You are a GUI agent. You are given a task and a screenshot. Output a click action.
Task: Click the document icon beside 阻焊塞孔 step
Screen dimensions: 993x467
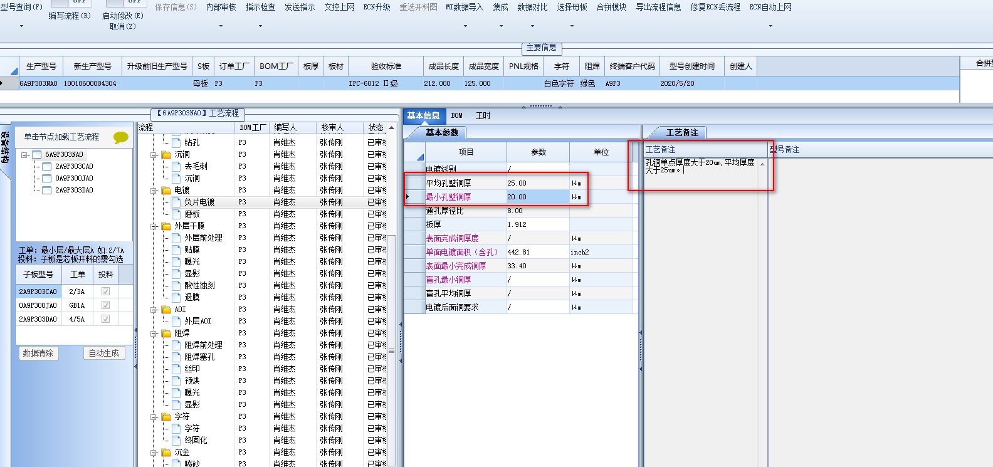176,357
